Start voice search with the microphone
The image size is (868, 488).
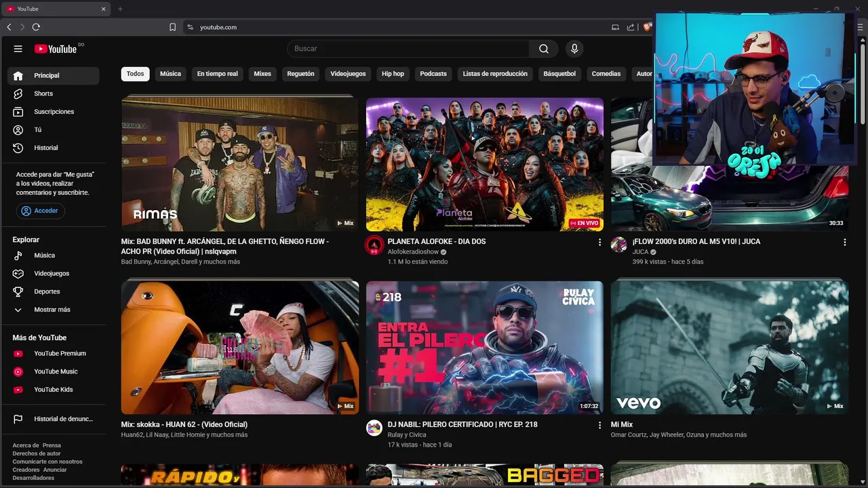coord(574,49)
